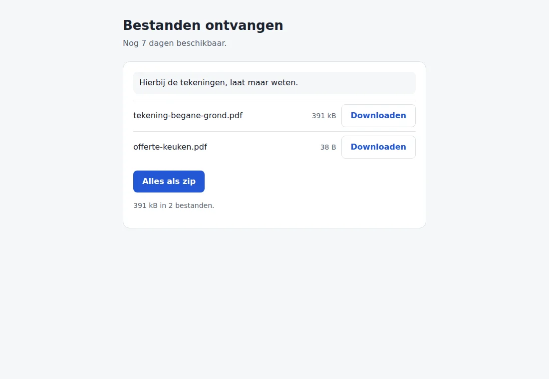
Task: Click the word 'zip' on the blue button
Action: coord(189,182)
